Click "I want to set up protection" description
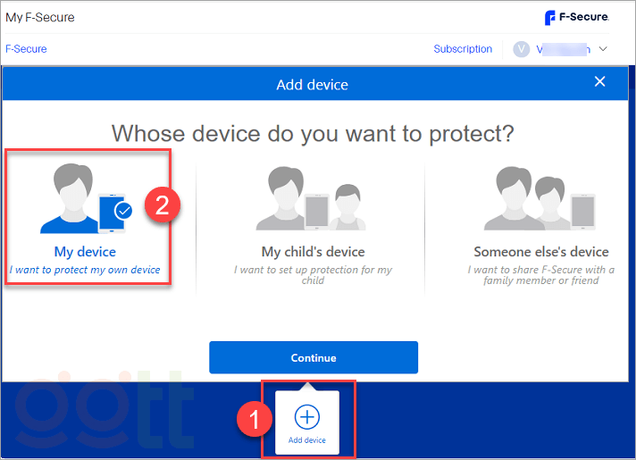The height and width of the screenshot is (460, 636). click(313, 274)
